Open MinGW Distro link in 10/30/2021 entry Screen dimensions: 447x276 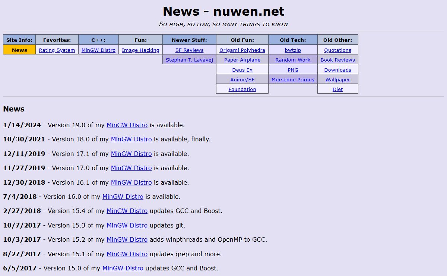pyautogui.click(x=131, y=139)
